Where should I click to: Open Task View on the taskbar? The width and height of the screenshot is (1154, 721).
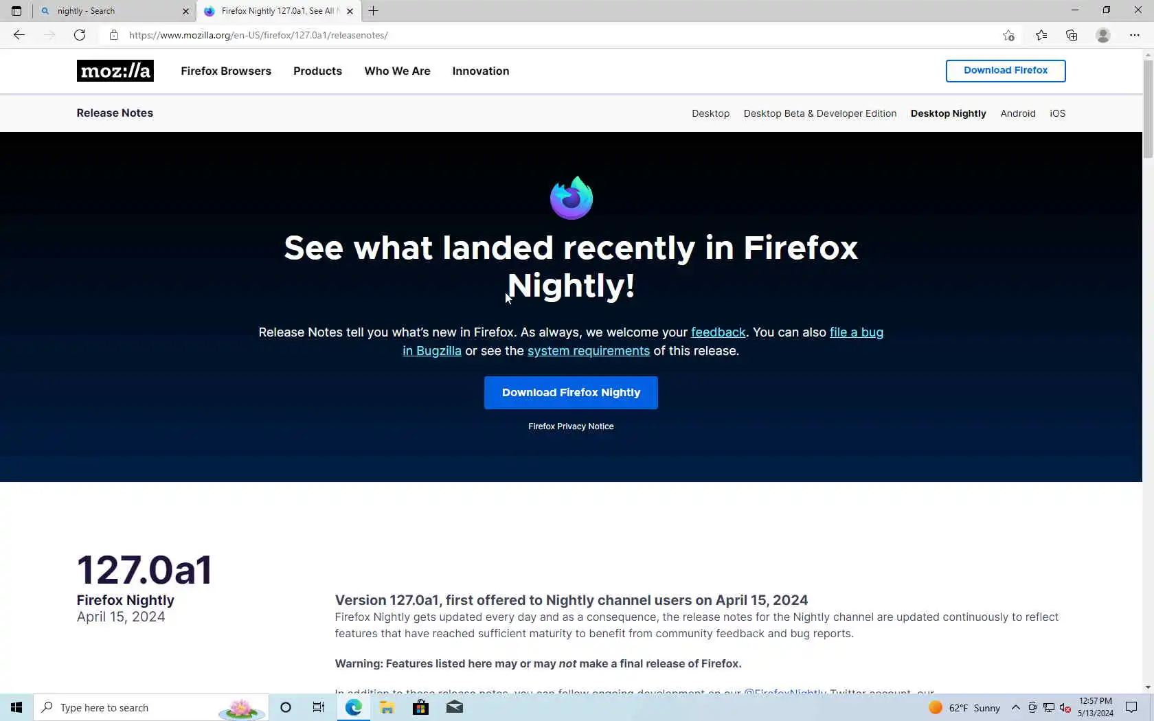(x=319, y=707)
